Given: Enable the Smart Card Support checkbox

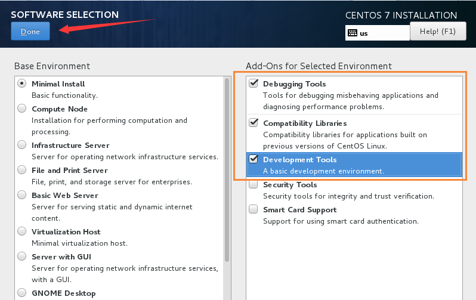Looking at the screenshot, I should point(253,209).
